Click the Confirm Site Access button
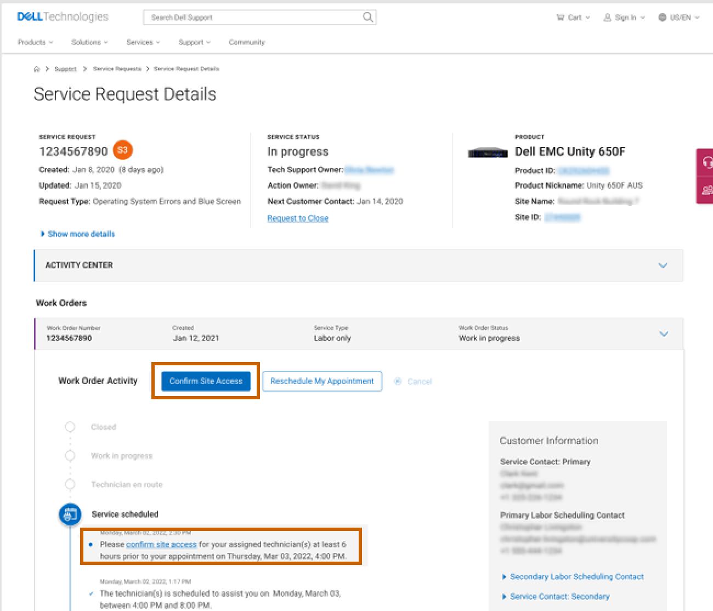 206,381
